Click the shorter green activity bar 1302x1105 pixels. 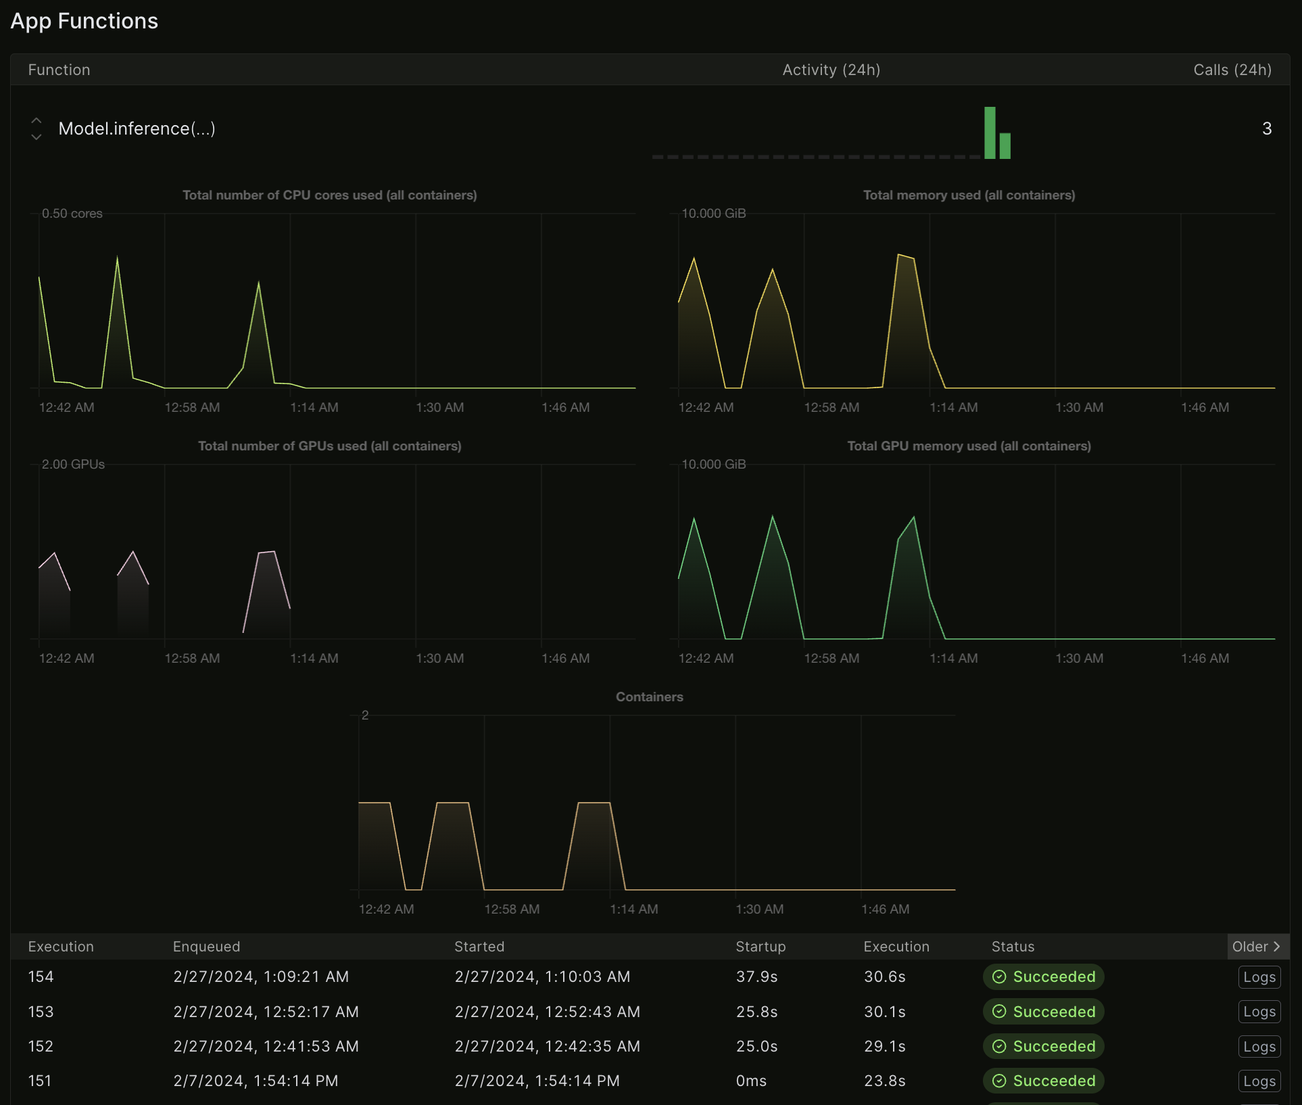[x=1005, y=146]
